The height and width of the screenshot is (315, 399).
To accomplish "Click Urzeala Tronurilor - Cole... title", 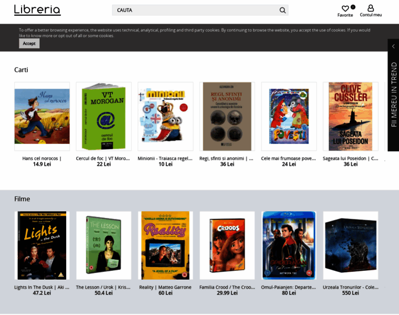I will tap(351, 287).
